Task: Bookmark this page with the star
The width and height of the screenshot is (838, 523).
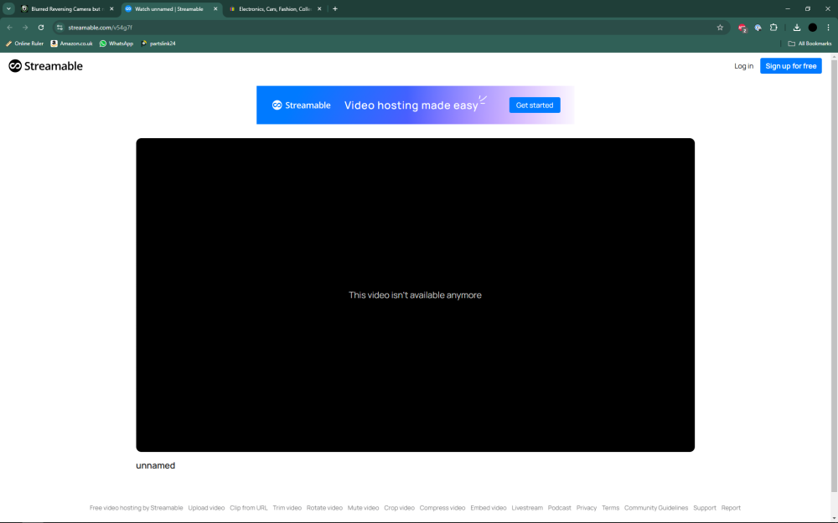Action: (x=720, y=28)
